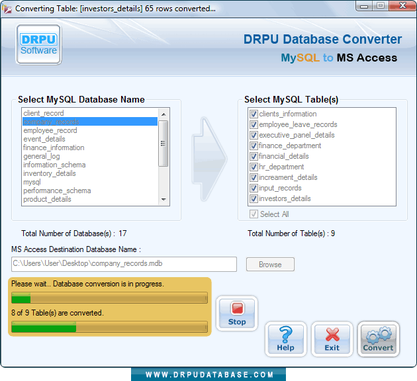Click the DRPU Software logo

(39, 44)
